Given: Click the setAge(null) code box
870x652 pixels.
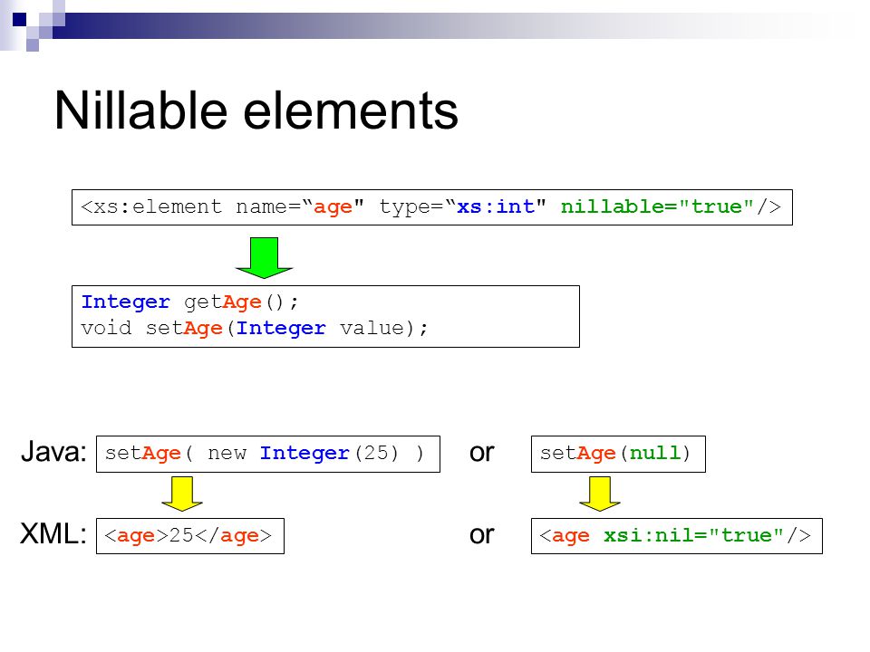Looking at the screenshot, I should click(618, 454).
